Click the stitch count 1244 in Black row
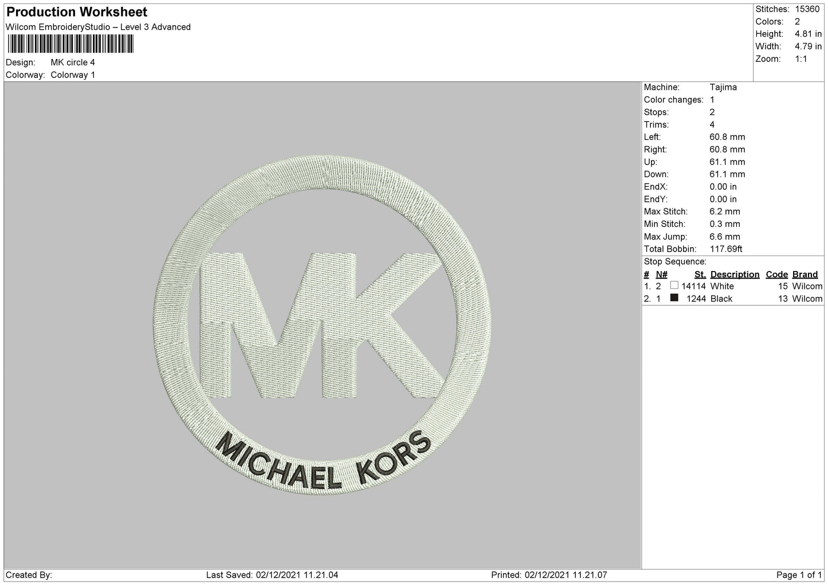This screenshot has width=828, height=585. [x=696, y=299]
